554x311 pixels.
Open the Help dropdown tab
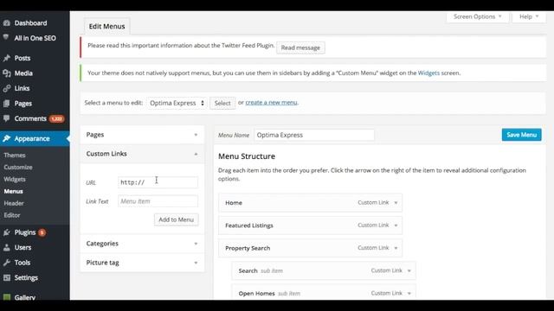(x=529, y=16)
